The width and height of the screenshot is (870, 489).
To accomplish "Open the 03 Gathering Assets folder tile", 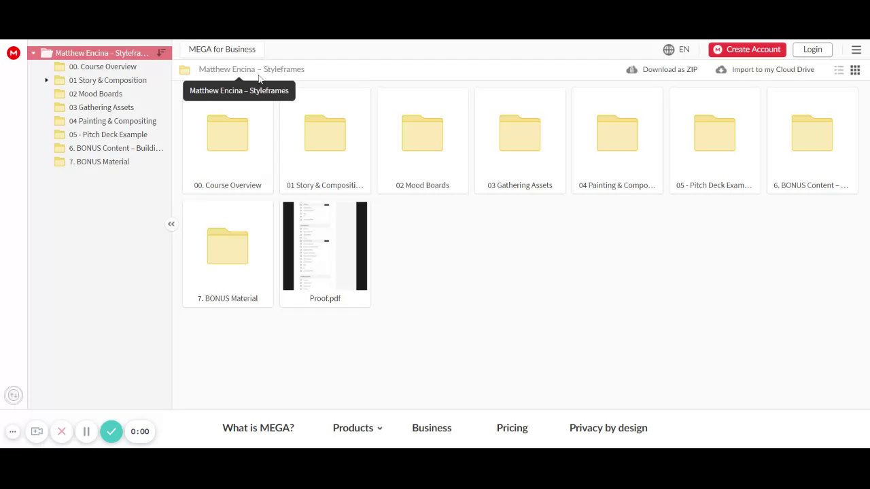I will click(520, 141).
